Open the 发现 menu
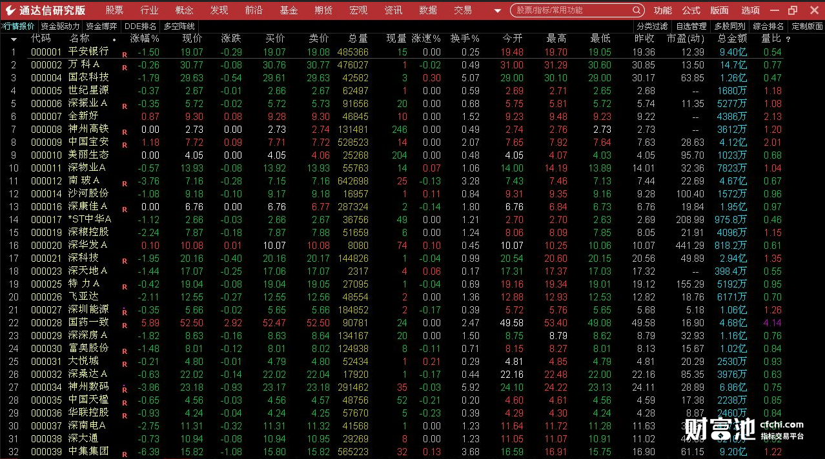The image size is (825, 459). (x=219, y=10)
